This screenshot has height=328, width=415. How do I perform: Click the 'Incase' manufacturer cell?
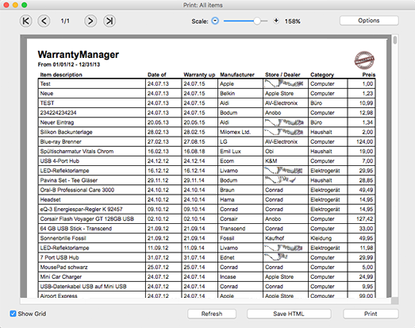pos(240,277)
